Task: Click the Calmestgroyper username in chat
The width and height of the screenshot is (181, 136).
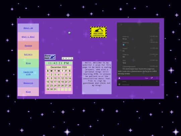Action: click(129, 66)
